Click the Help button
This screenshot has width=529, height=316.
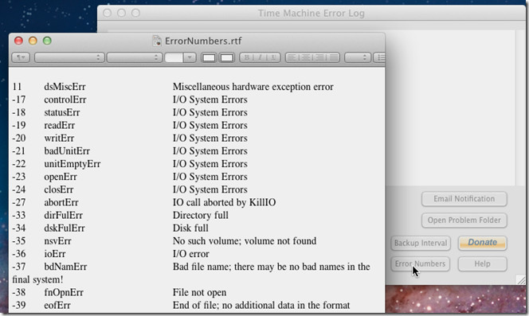pyautogui.click(x=483, y=263)
